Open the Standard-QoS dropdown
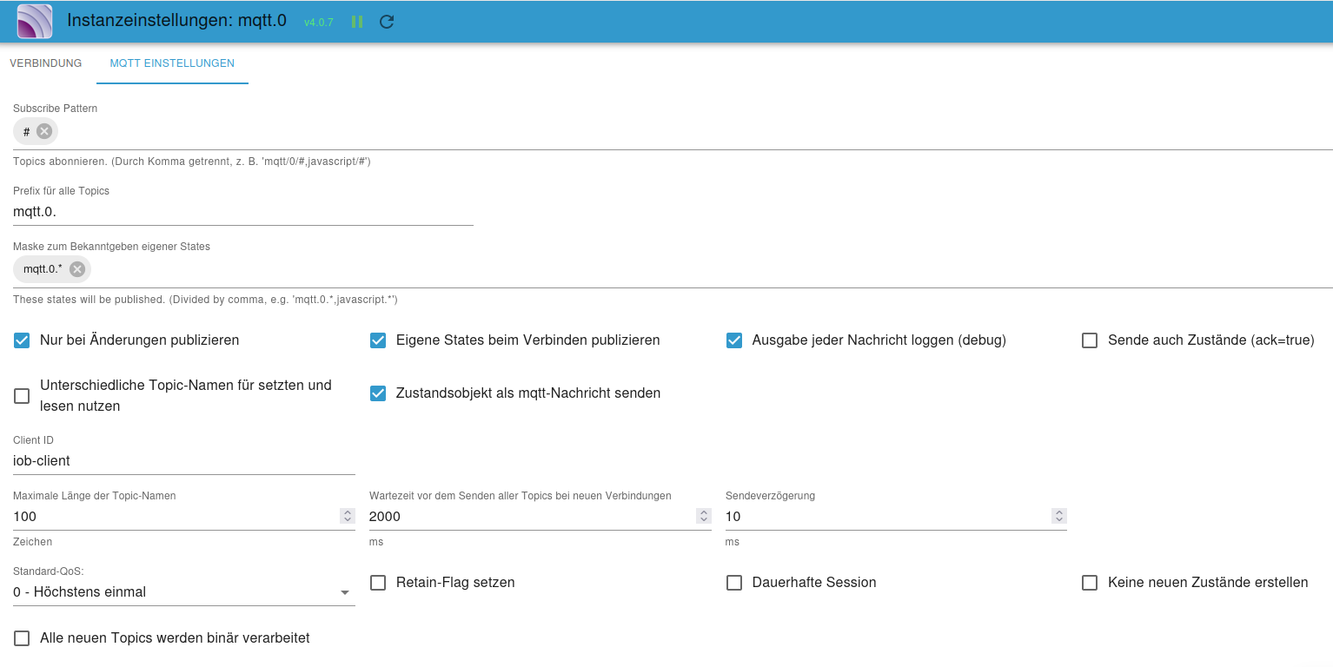 coord(184,592)
